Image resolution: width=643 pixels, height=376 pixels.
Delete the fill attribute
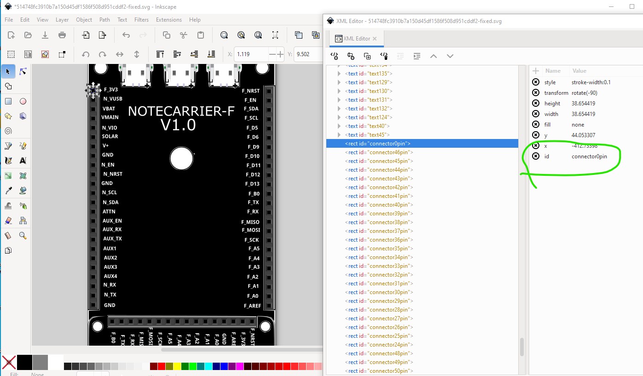pyautogui.click(x=536, y=124)
